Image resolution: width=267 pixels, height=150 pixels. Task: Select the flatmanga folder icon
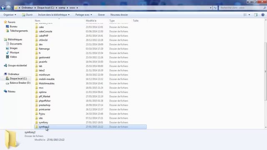tap(36, 49)
